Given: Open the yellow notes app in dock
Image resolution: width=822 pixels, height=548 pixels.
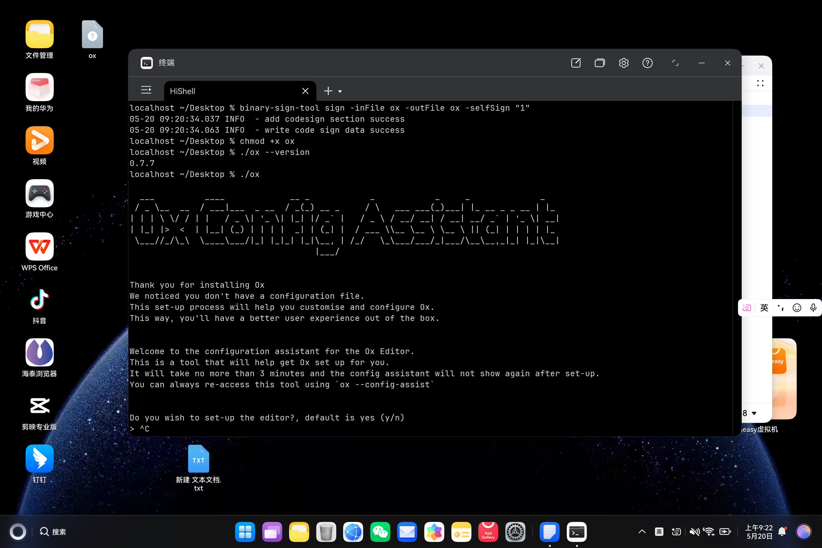Looking at the screenshot, I should pyautogui.click(x=461, y=532).
